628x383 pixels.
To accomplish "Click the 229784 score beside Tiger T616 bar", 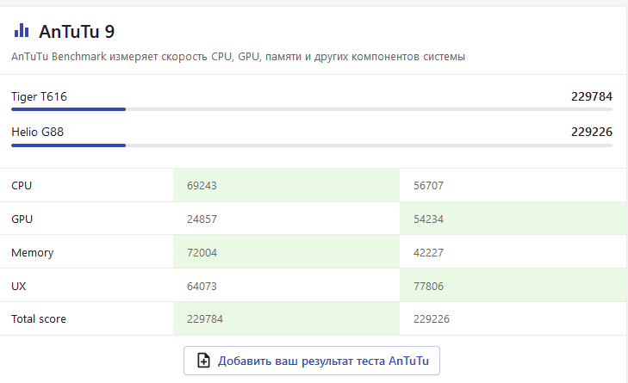I will 592,96.
